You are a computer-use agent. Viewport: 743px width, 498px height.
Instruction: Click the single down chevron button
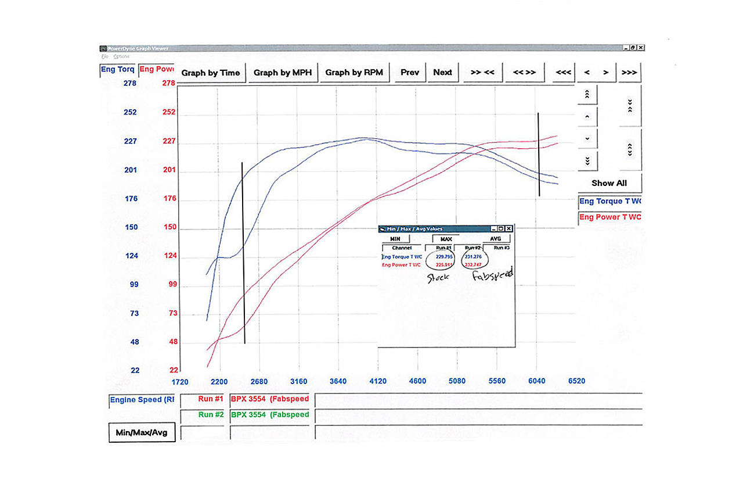pyautogui.click(x=587, y=139)
